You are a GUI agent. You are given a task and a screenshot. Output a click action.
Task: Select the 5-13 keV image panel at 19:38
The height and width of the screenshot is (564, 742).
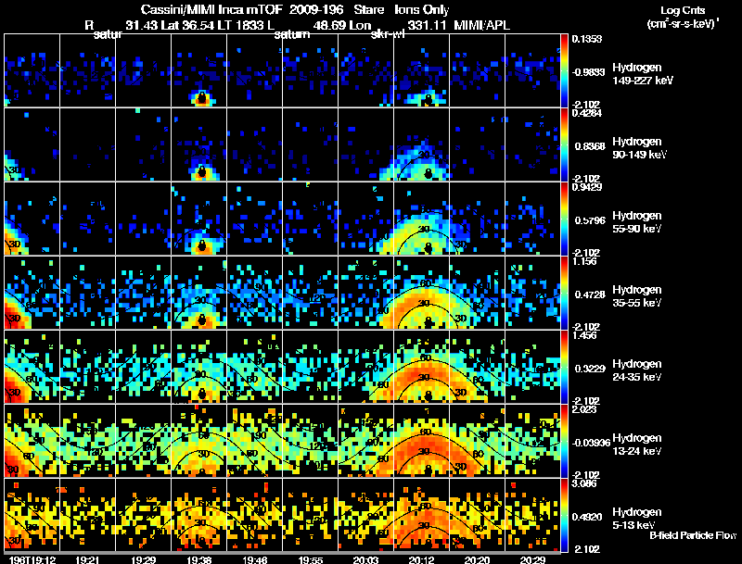tap(199, 515)
